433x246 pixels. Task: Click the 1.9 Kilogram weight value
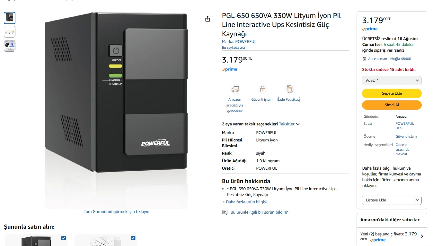tap(268, 161)
